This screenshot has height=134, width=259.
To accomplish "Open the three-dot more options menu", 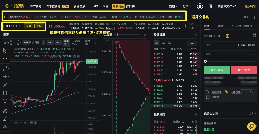I will pyautogui.click(x=254, y=17).
